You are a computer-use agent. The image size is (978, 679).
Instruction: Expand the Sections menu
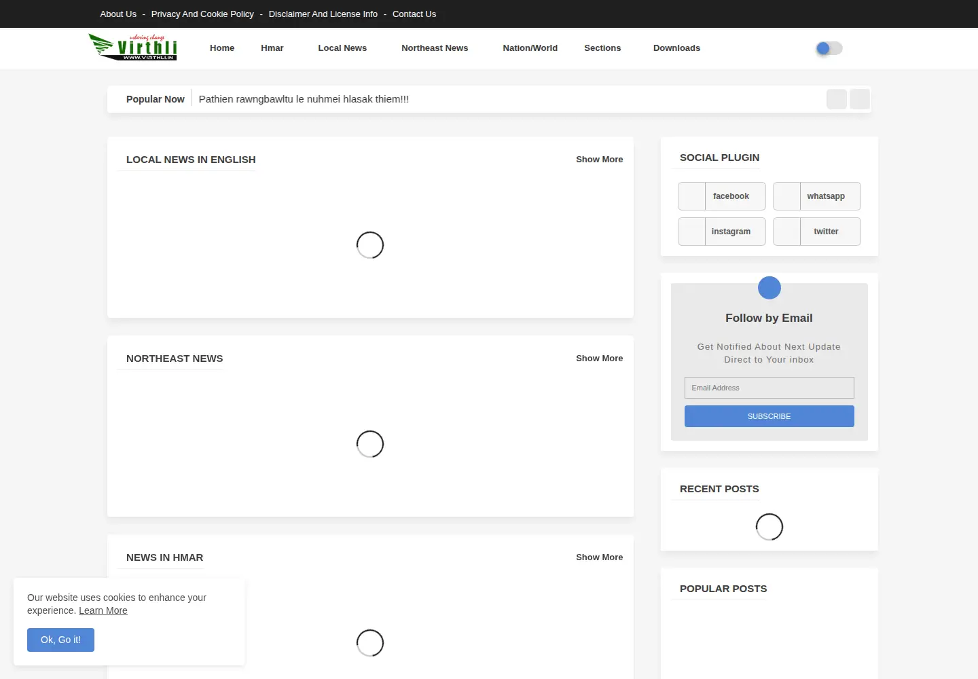tap(602, 48)
